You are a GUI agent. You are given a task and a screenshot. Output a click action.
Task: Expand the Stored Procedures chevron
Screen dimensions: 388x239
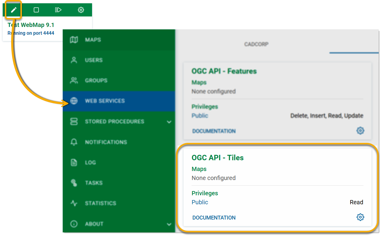[x=169, y=122]
